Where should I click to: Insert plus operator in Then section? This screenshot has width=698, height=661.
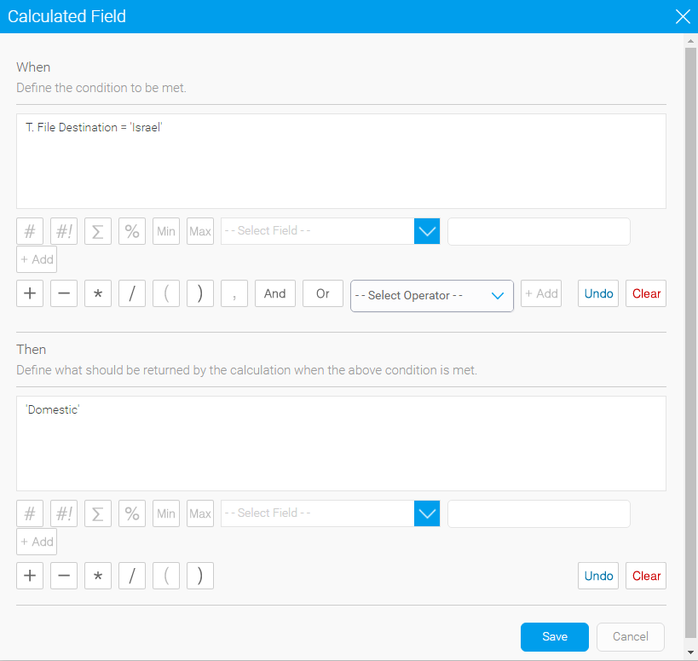coord(30,576)
